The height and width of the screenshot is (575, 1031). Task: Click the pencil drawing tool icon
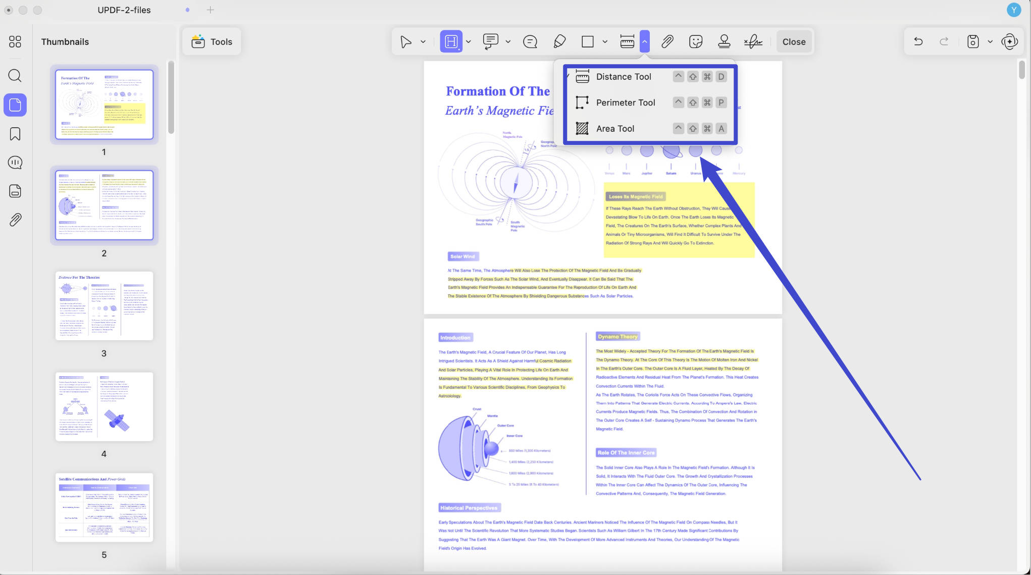pyautogui.click(x=559, y=41)
